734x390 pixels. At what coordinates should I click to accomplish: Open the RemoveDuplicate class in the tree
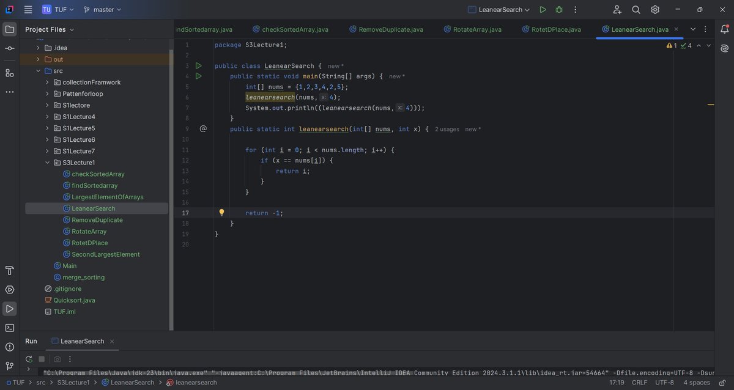point(97,220)
